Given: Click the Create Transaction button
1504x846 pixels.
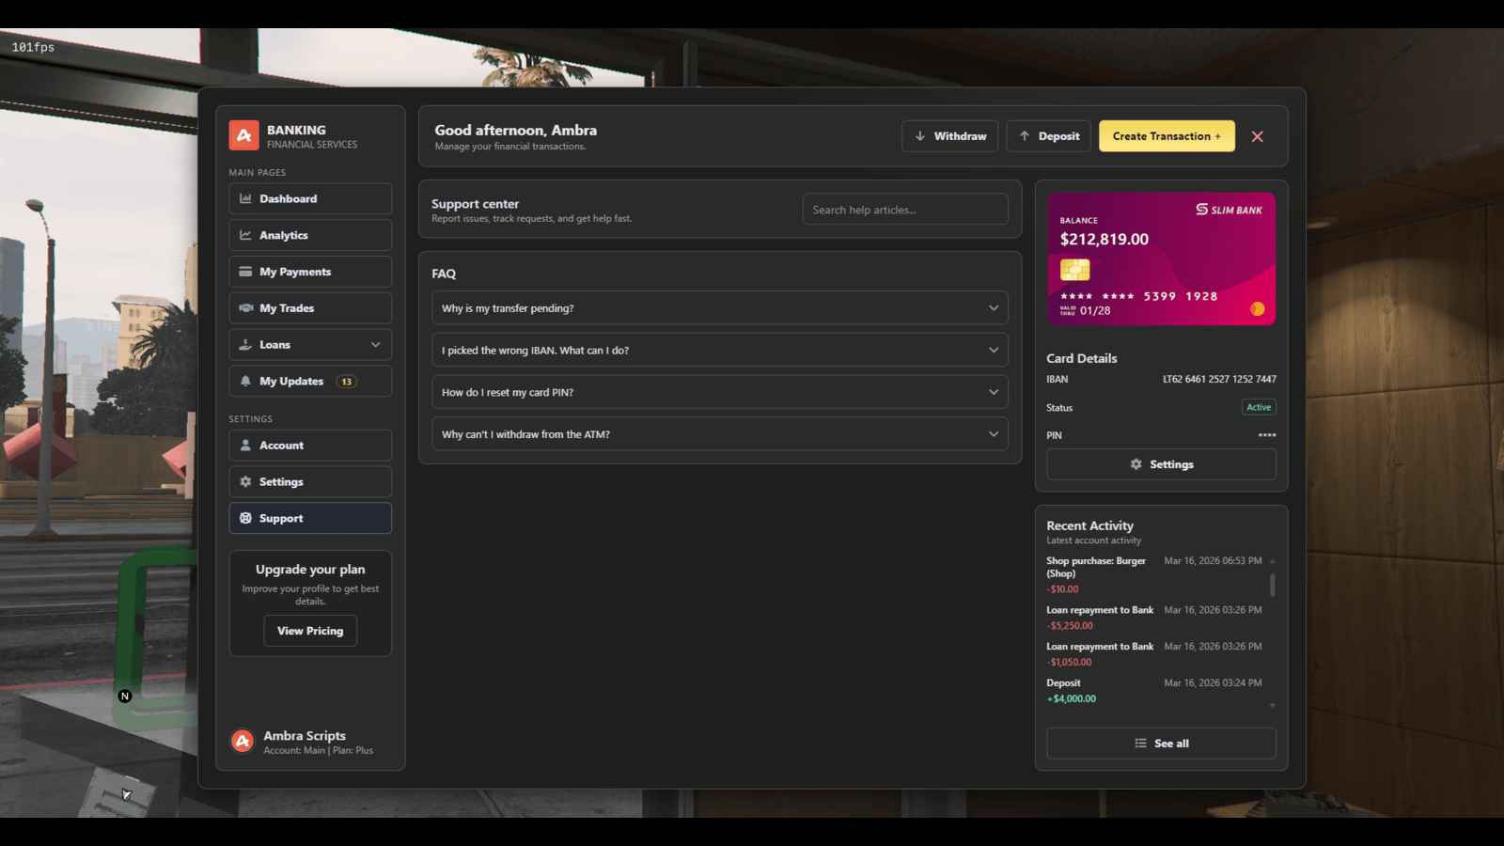Looking at the screenshot, I should 1166,136.
